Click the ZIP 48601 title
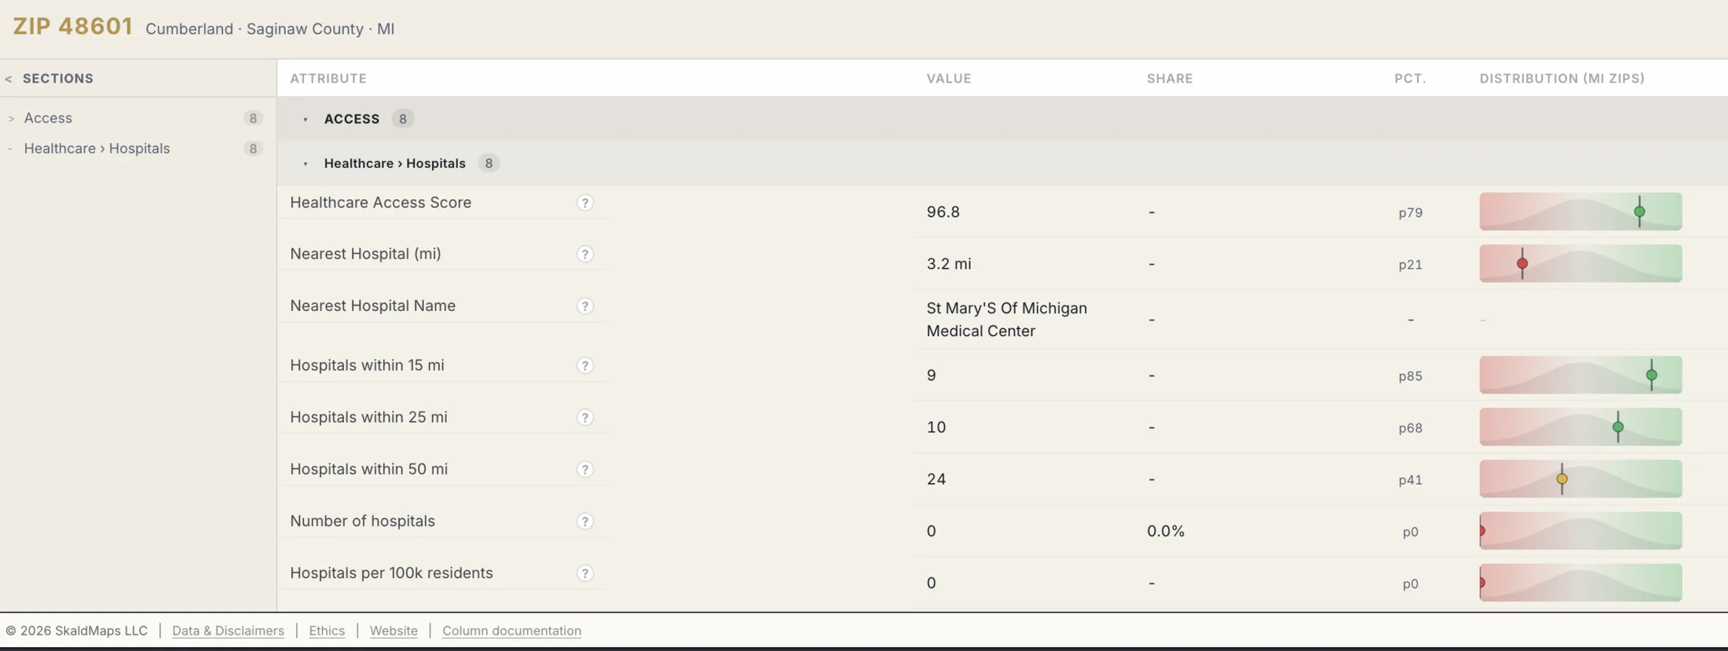This screenshot has width=1728, height=651. pyautogui.click(x=72, y=27)
